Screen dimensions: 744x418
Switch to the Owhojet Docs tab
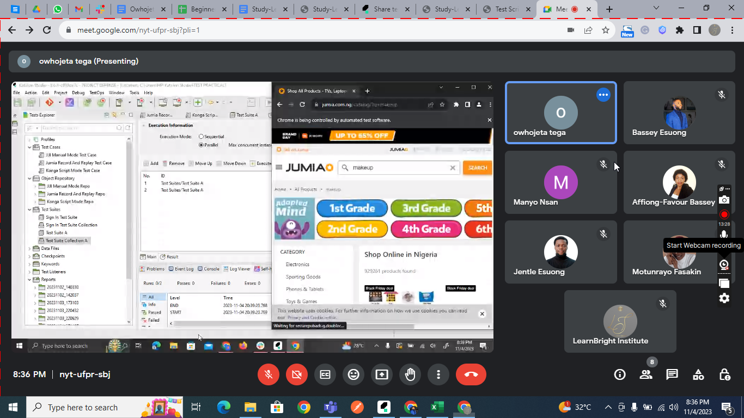tap(141, 9)
